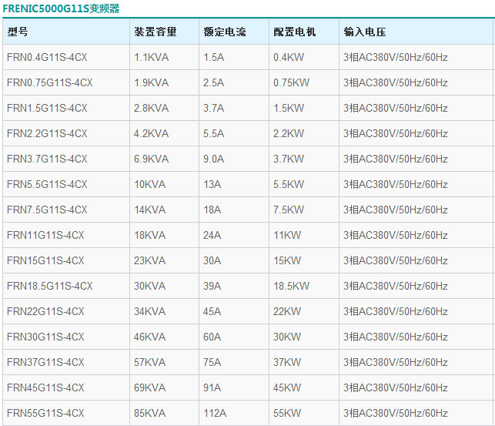Click the 18.5KW motor cell
The width and height of the screenshot is (495, 426).
[291, 287]
